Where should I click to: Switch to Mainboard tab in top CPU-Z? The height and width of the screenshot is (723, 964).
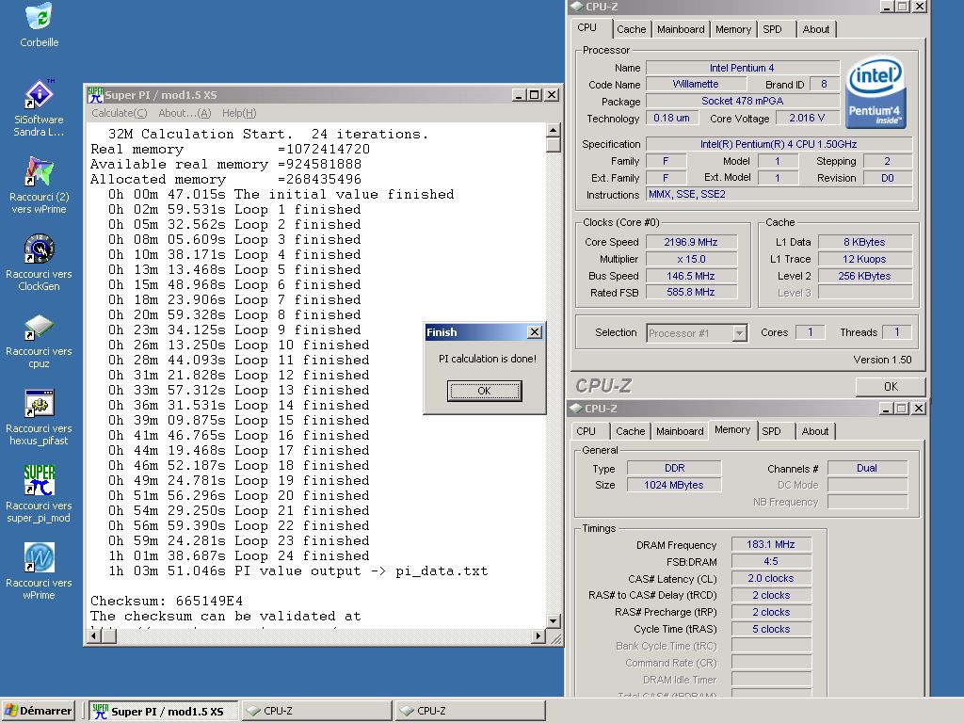click(681, 29)
